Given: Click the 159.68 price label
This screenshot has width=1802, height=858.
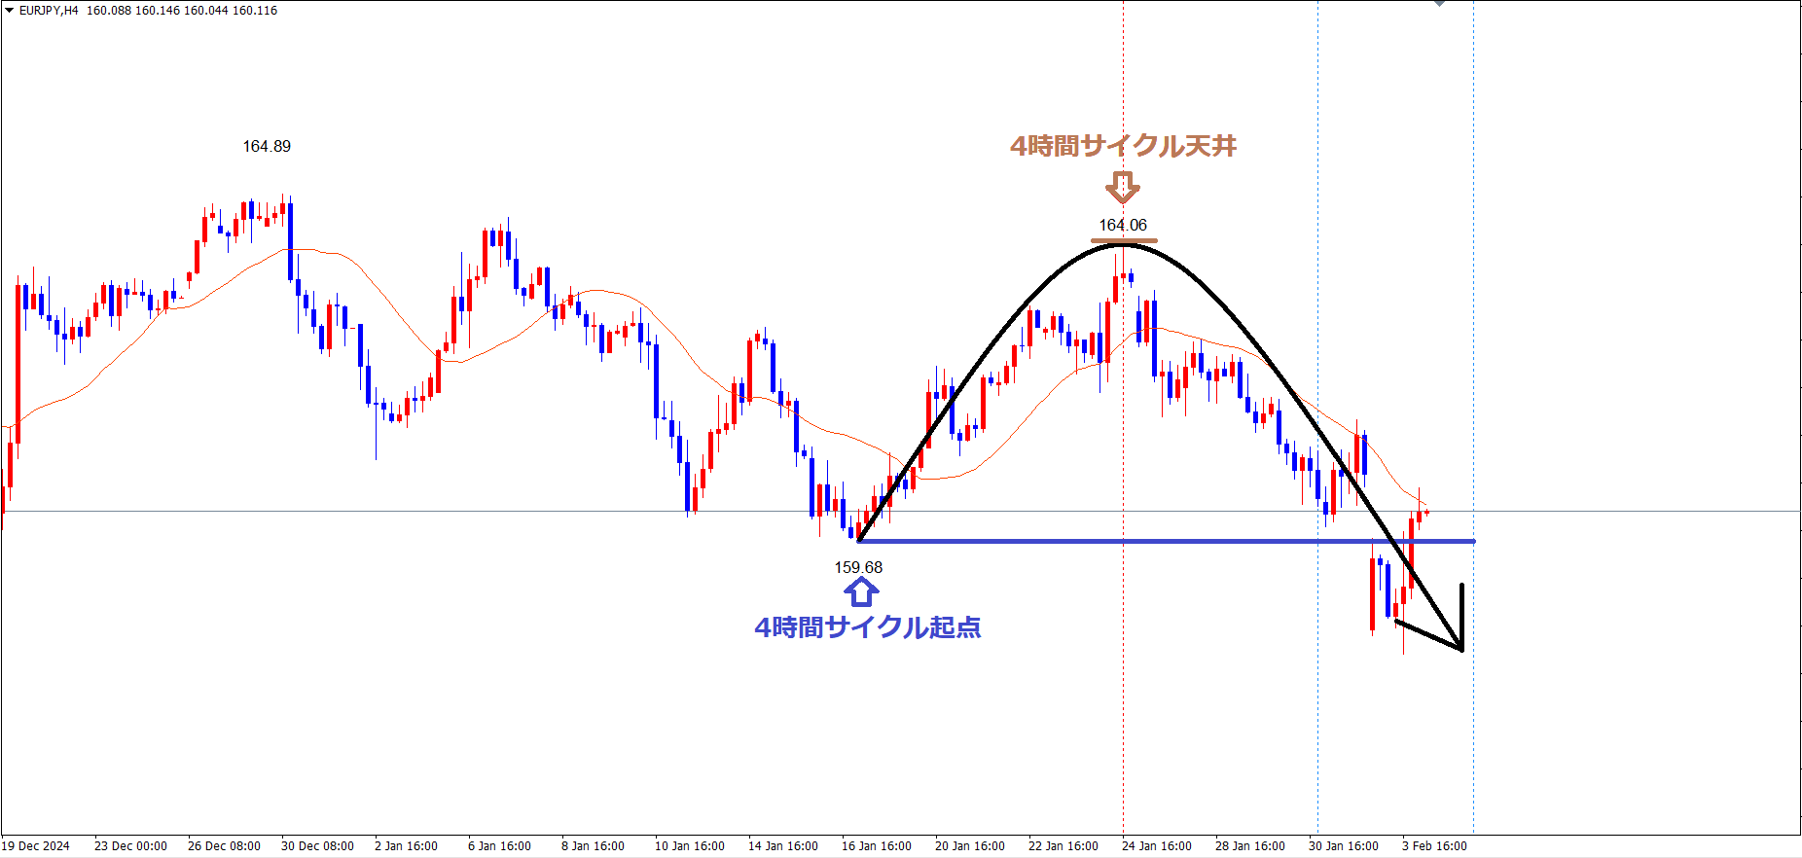Looking at the screenshot, I should tap(858, 567).
